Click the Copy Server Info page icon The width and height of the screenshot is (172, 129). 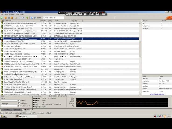[x=20, y=18]
